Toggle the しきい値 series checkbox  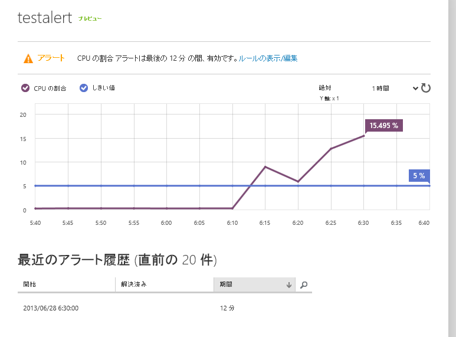tap(84, 88)
